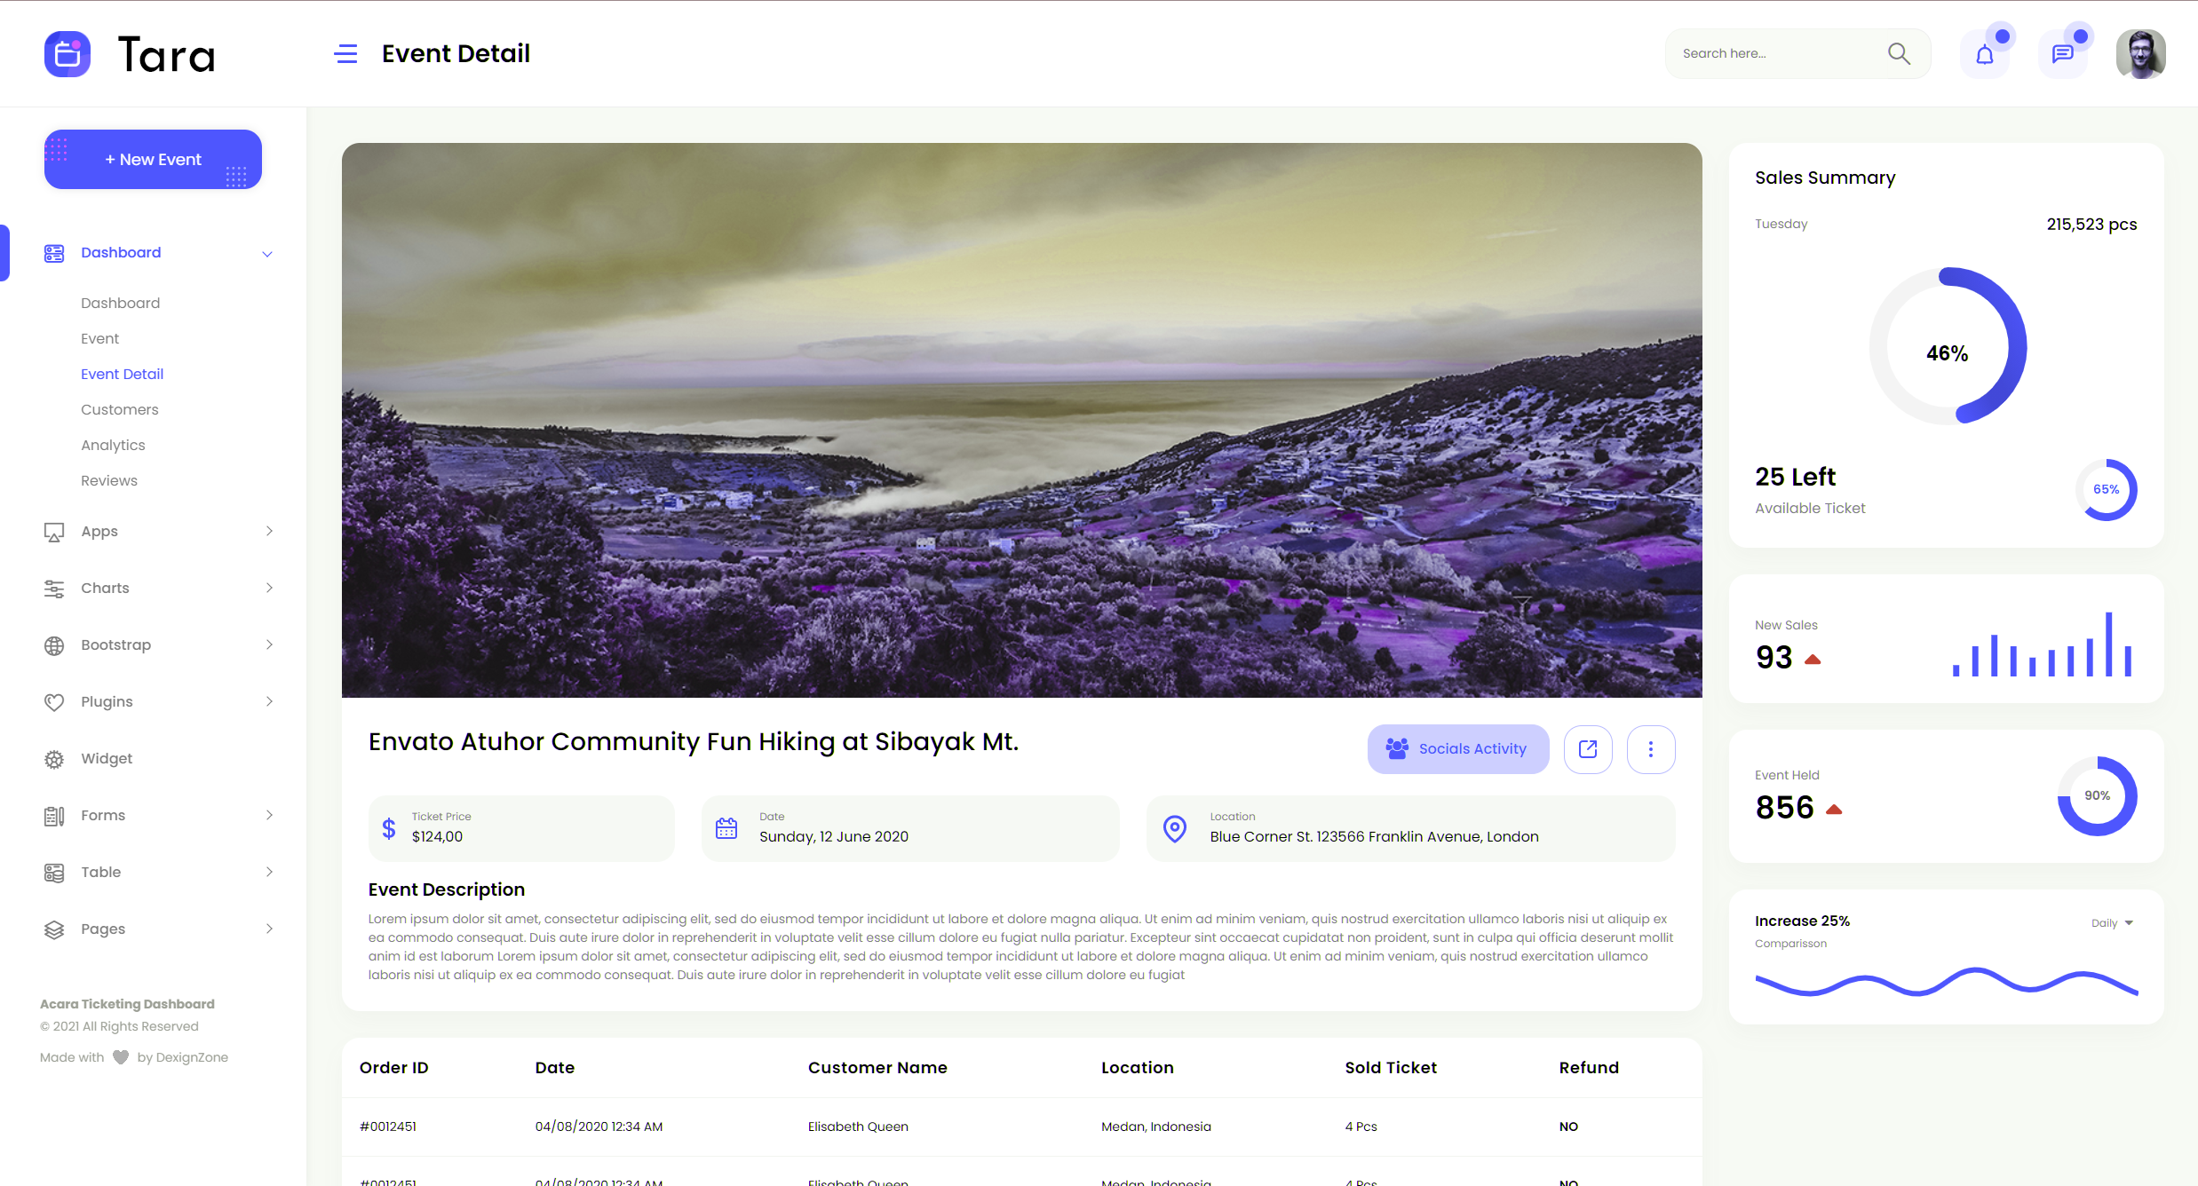Click the ticket calendar date icon
2198x1186 pixels.
726,828
